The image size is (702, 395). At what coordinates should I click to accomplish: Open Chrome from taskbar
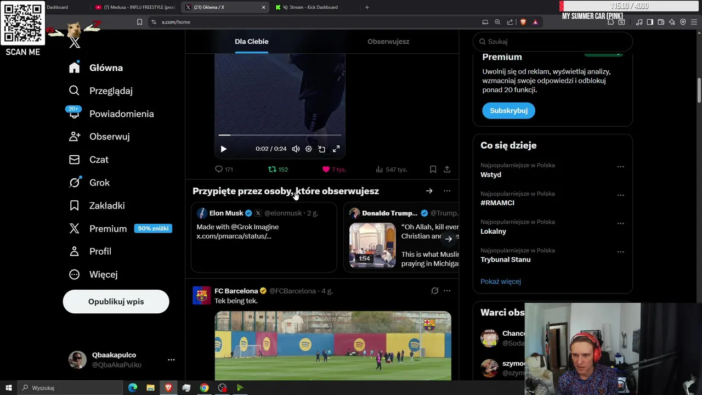click(204, 388)
